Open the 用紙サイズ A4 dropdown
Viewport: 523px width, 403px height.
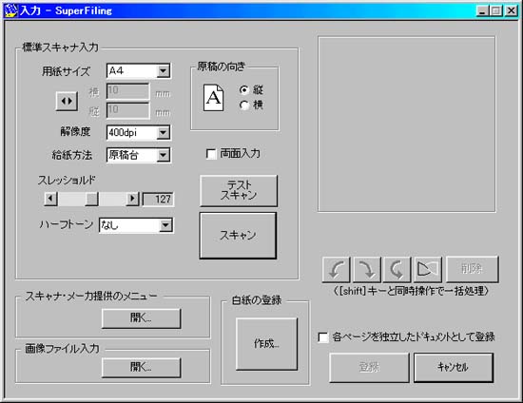tap(164, 70)
